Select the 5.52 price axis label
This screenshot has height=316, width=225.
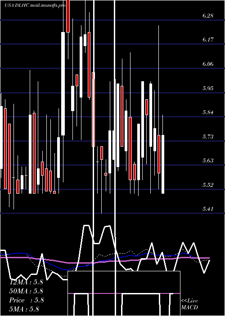tap(208, 185)
